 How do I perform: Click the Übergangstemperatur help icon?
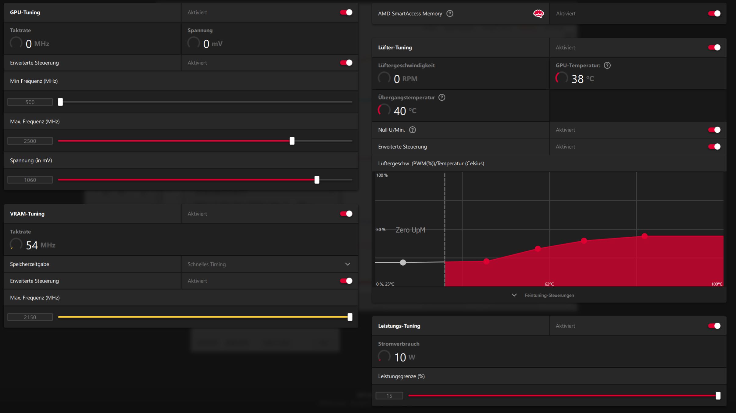pos(442,97)
